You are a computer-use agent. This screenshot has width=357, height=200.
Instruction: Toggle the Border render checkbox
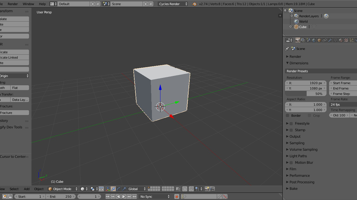[288, 116]
